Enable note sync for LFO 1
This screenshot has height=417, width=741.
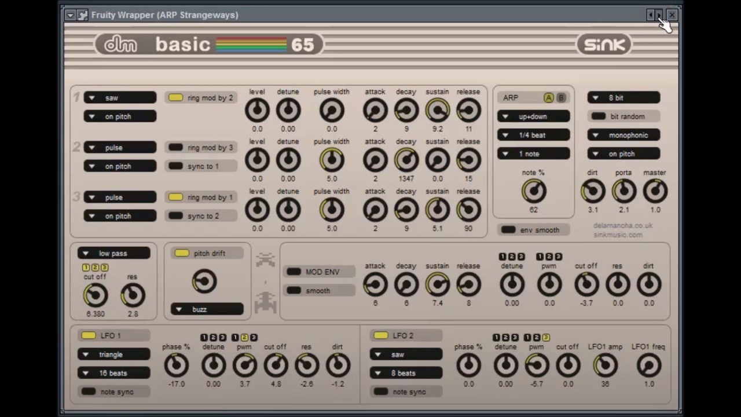(x=114, y=392)
